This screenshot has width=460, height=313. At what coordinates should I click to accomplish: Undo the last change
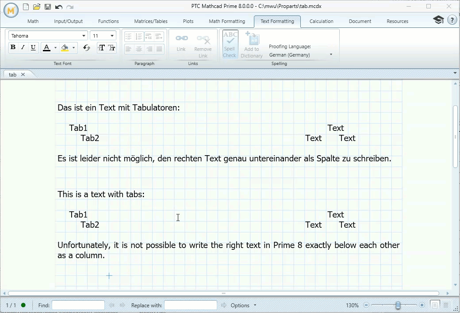pos(58,6)
